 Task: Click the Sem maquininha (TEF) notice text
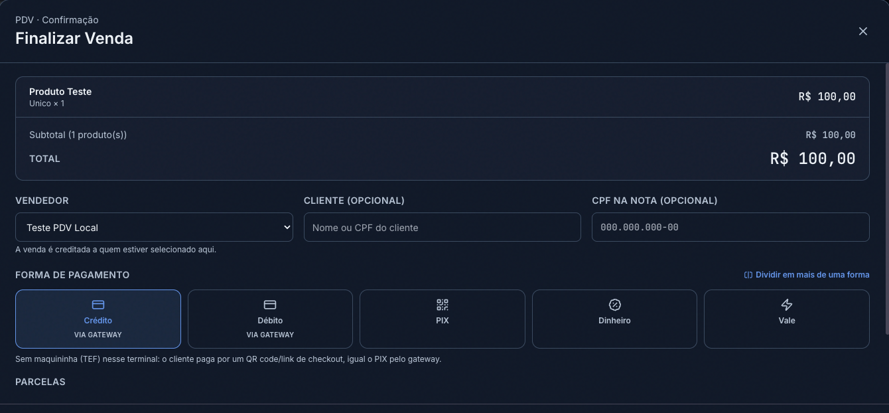coord(228,359)
